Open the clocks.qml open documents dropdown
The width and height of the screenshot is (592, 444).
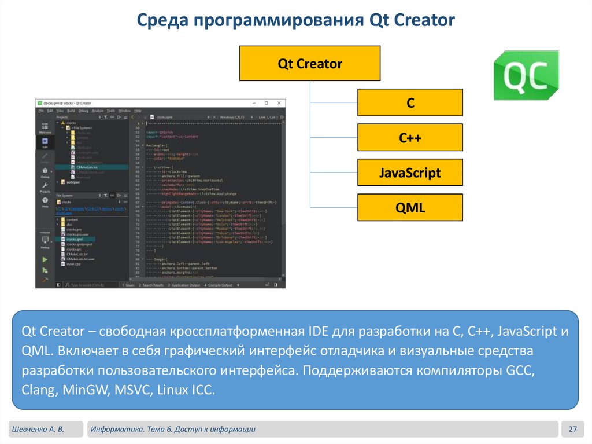208,118
